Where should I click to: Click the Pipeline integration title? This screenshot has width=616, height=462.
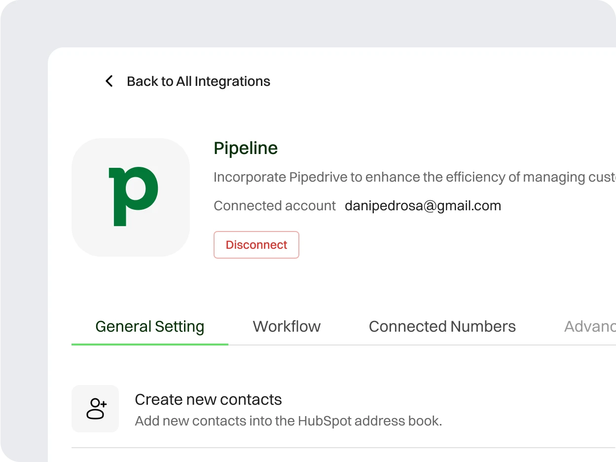246,148
